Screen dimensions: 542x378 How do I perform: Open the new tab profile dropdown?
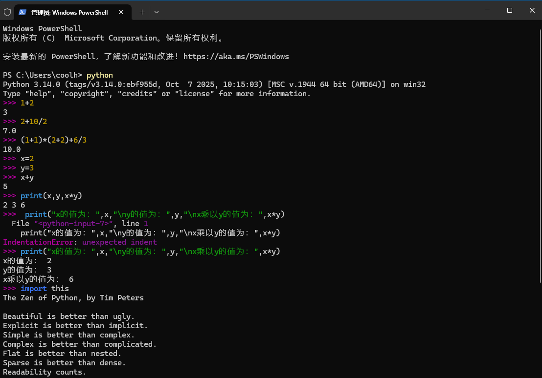point(157,12)
